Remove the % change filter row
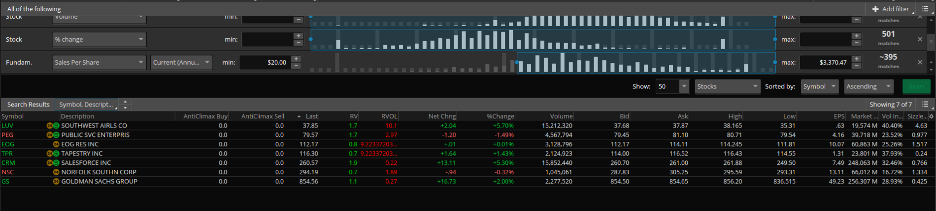Screen dimensions: 936x211 (920, 39)
